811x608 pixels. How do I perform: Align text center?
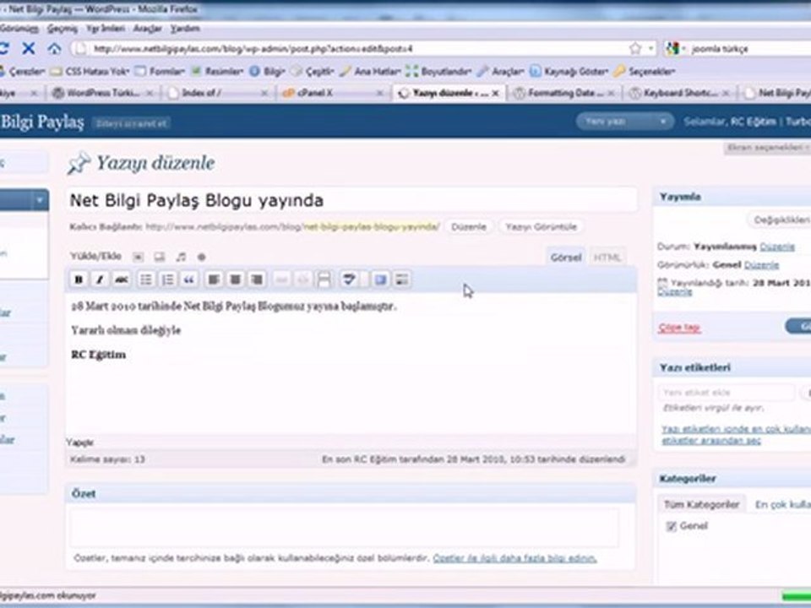coord(236,280)
